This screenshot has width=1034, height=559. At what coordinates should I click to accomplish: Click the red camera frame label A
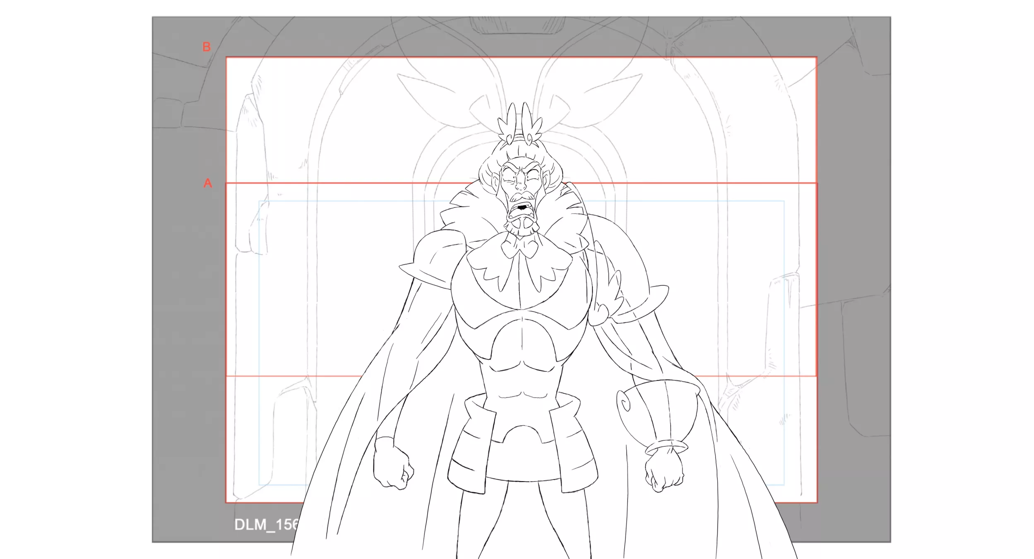208,183
